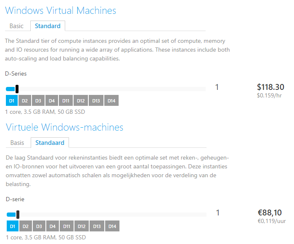Choose D11 under D-Series

click(x=66, y=101)
